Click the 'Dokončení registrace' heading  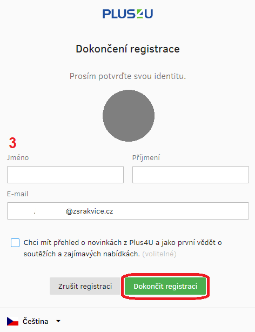[128, 49]
